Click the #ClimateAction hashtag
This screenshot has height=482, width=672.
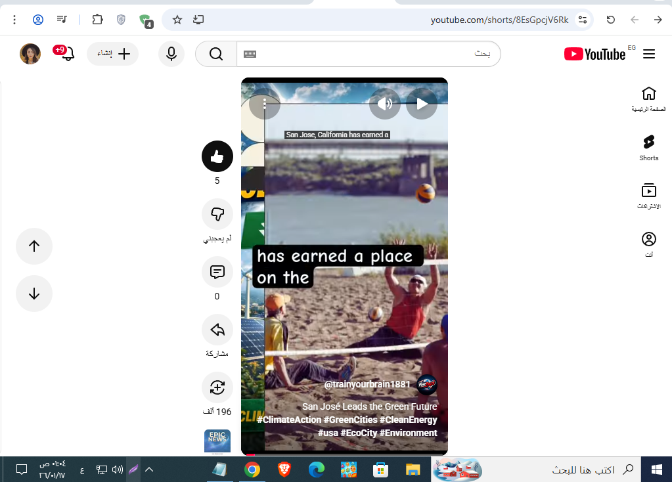click(289, 420)
